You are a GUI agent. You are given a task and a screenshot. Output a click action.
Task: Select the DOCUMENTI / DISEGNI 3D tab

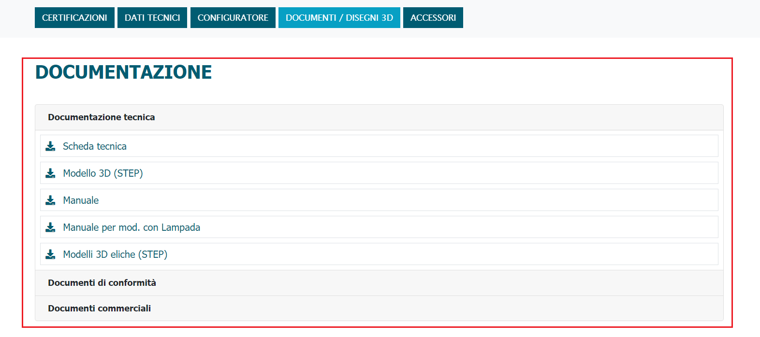339,18
